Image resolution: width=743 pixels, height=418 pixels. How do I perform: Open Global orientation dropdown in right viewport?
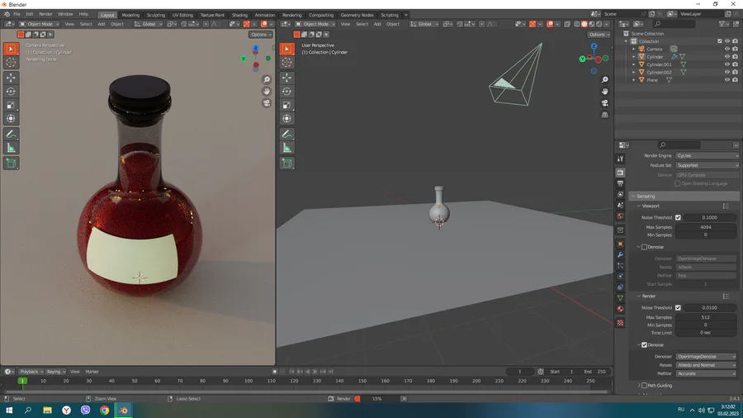click(424, 24)
